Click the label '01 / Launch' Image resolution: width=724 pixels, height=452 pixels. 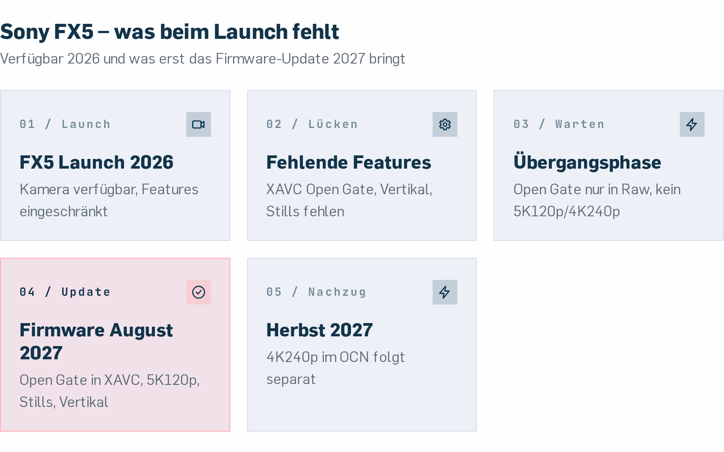(x=65, y=124)
